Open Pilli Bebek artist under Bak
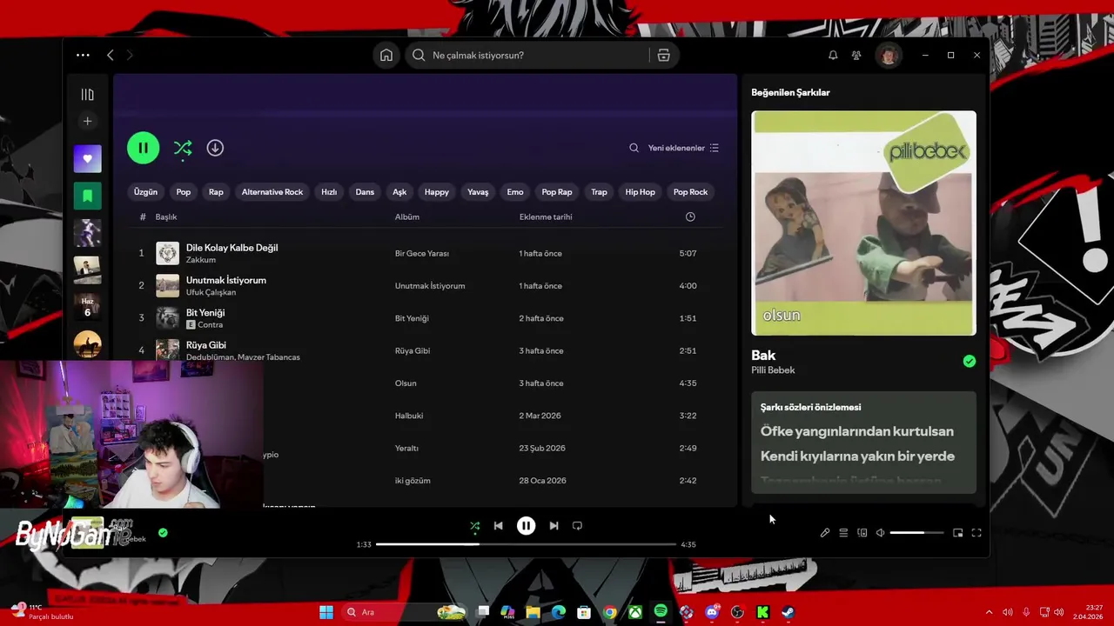 (773, 370)
